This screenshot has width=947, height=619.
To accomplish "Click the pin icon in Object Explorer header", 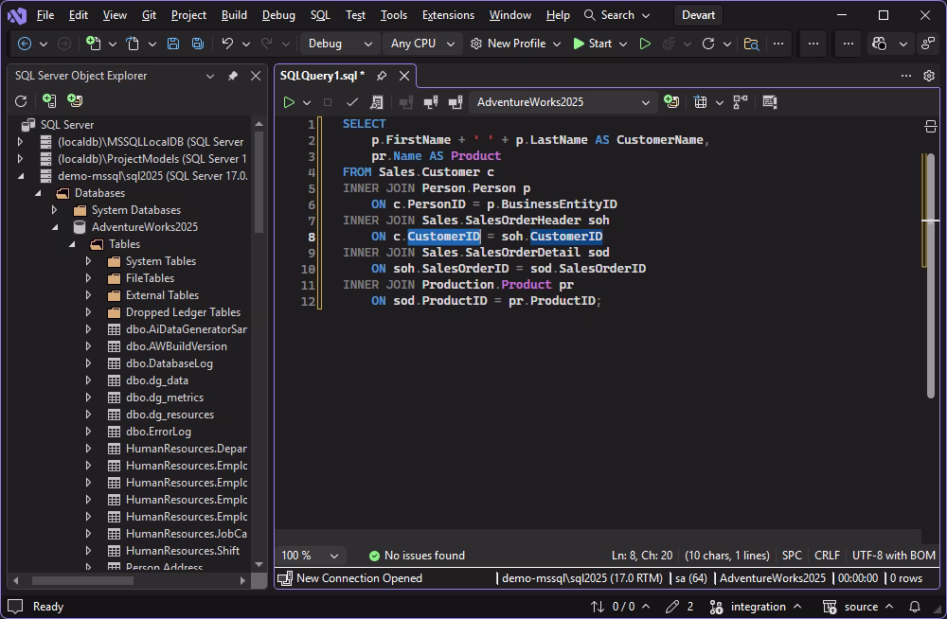I will click(233, 76).
